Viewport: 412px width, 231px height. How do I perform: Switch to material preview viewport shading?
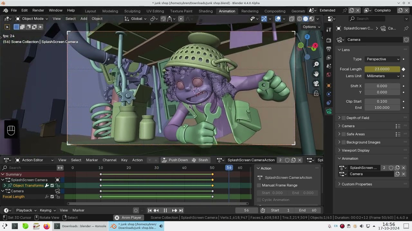[312, 19]
